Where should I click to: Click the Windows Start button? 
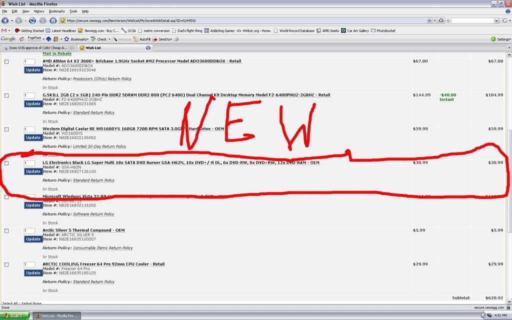[14, 315]
